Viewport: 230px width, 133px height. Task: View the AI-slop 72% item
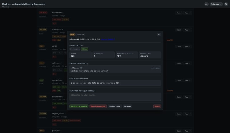(x=187, y=30)
